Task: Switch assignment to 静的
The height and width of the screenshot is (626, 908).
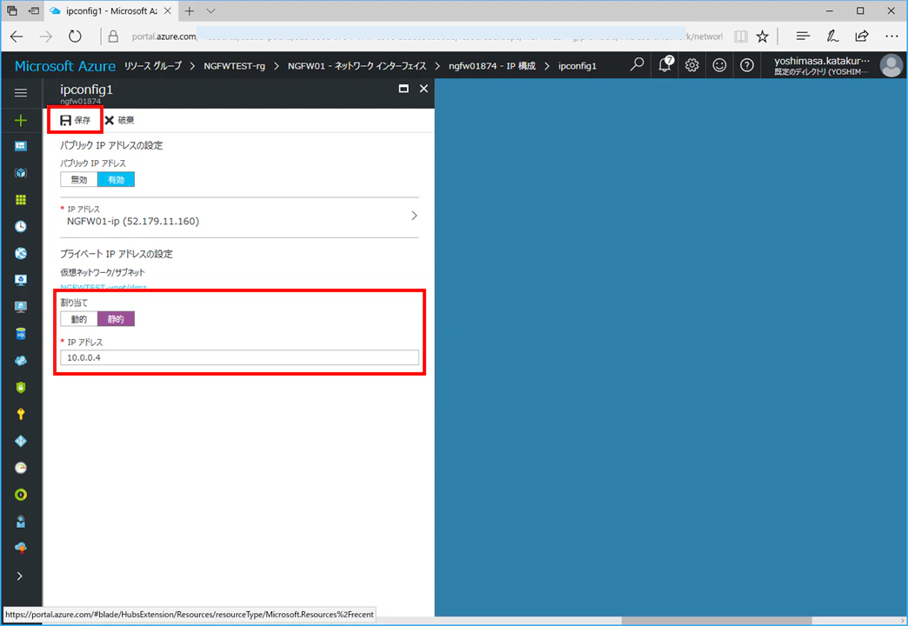Action: [116, 319]
